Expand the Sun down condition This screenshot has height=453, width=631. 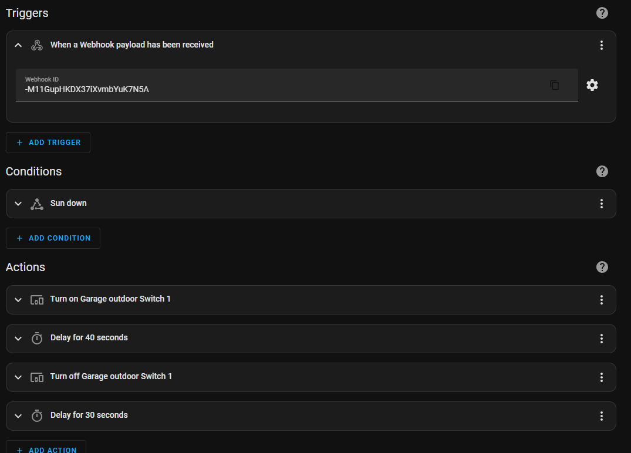(18, 204)
